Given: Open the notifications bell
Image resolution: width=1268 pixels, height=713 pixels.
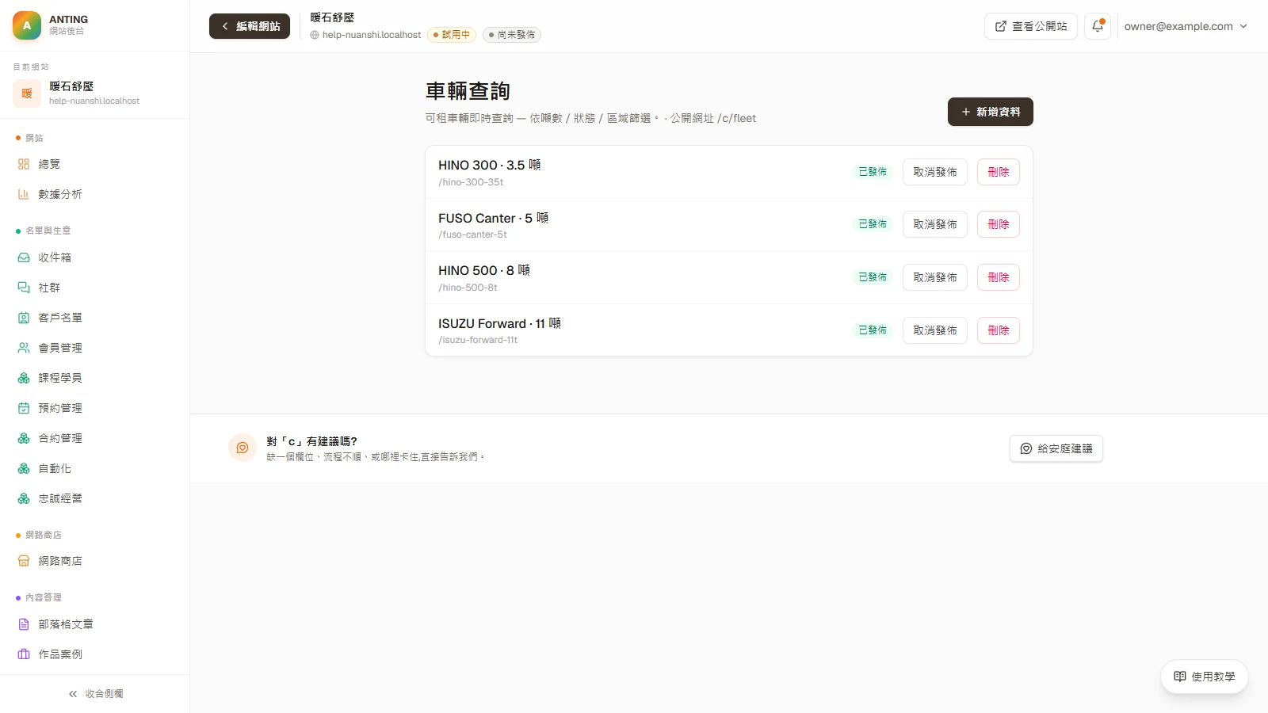Looking at the screenshot, I should pyautogui.click(x=1098, y=26).
